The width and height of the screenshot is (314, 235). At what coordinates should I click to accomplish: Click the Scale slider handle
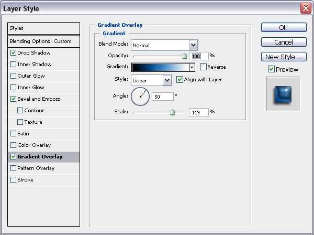(172, 112)
